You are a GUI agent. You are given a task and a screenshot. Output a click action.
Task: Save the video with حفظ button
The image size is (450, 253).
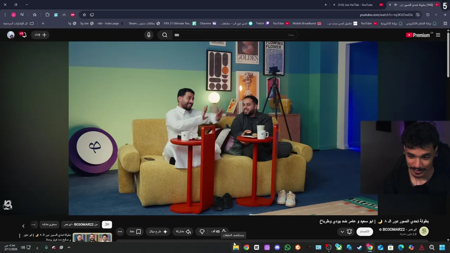pos(135,232)
